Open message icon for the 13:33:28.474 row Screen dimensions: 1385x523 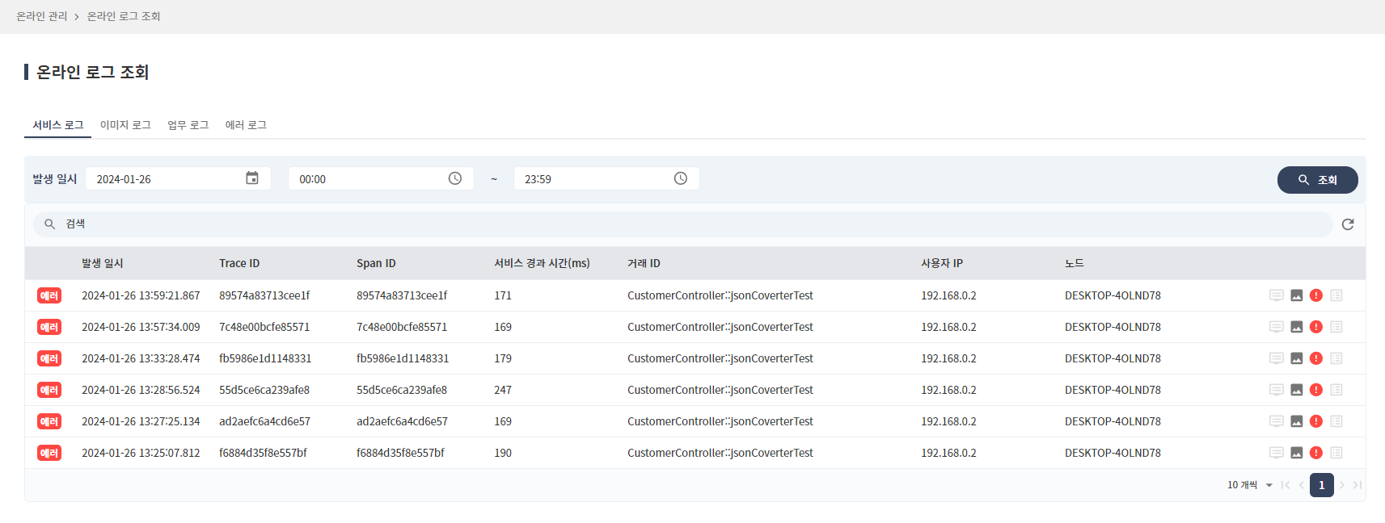coord(1277,358)
